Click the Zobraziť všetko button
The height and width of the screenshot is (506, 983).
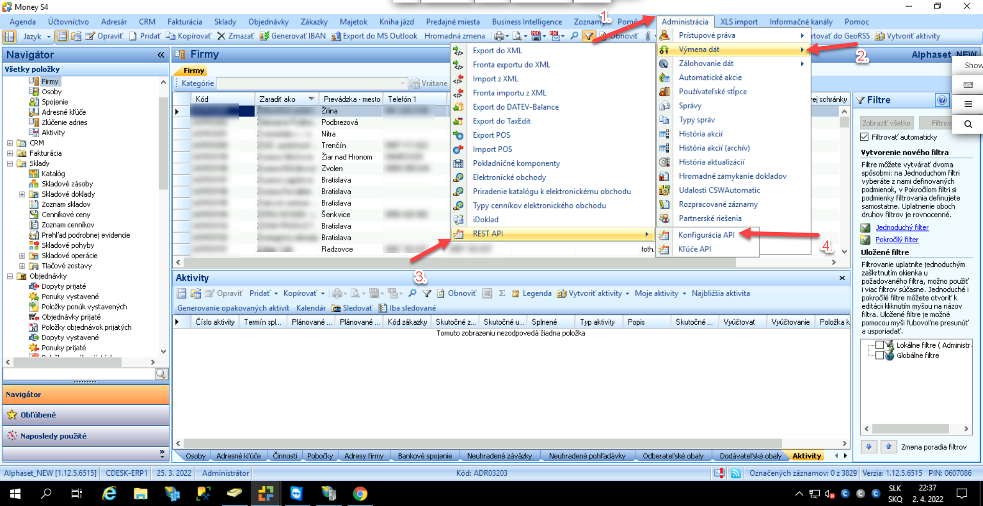[886, 123]
